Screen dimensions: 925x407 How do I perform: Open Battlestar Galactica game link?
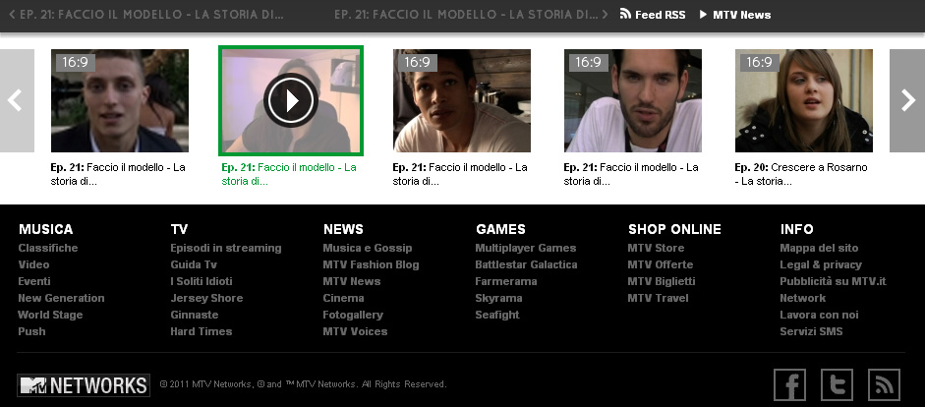click(x=526, y=264)
